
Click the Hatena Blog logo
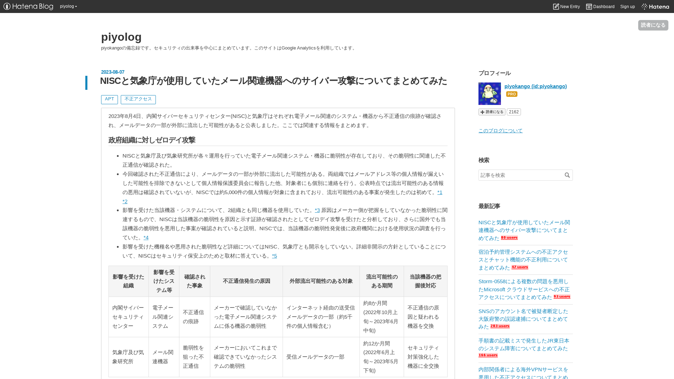click(x=28, y=6)
